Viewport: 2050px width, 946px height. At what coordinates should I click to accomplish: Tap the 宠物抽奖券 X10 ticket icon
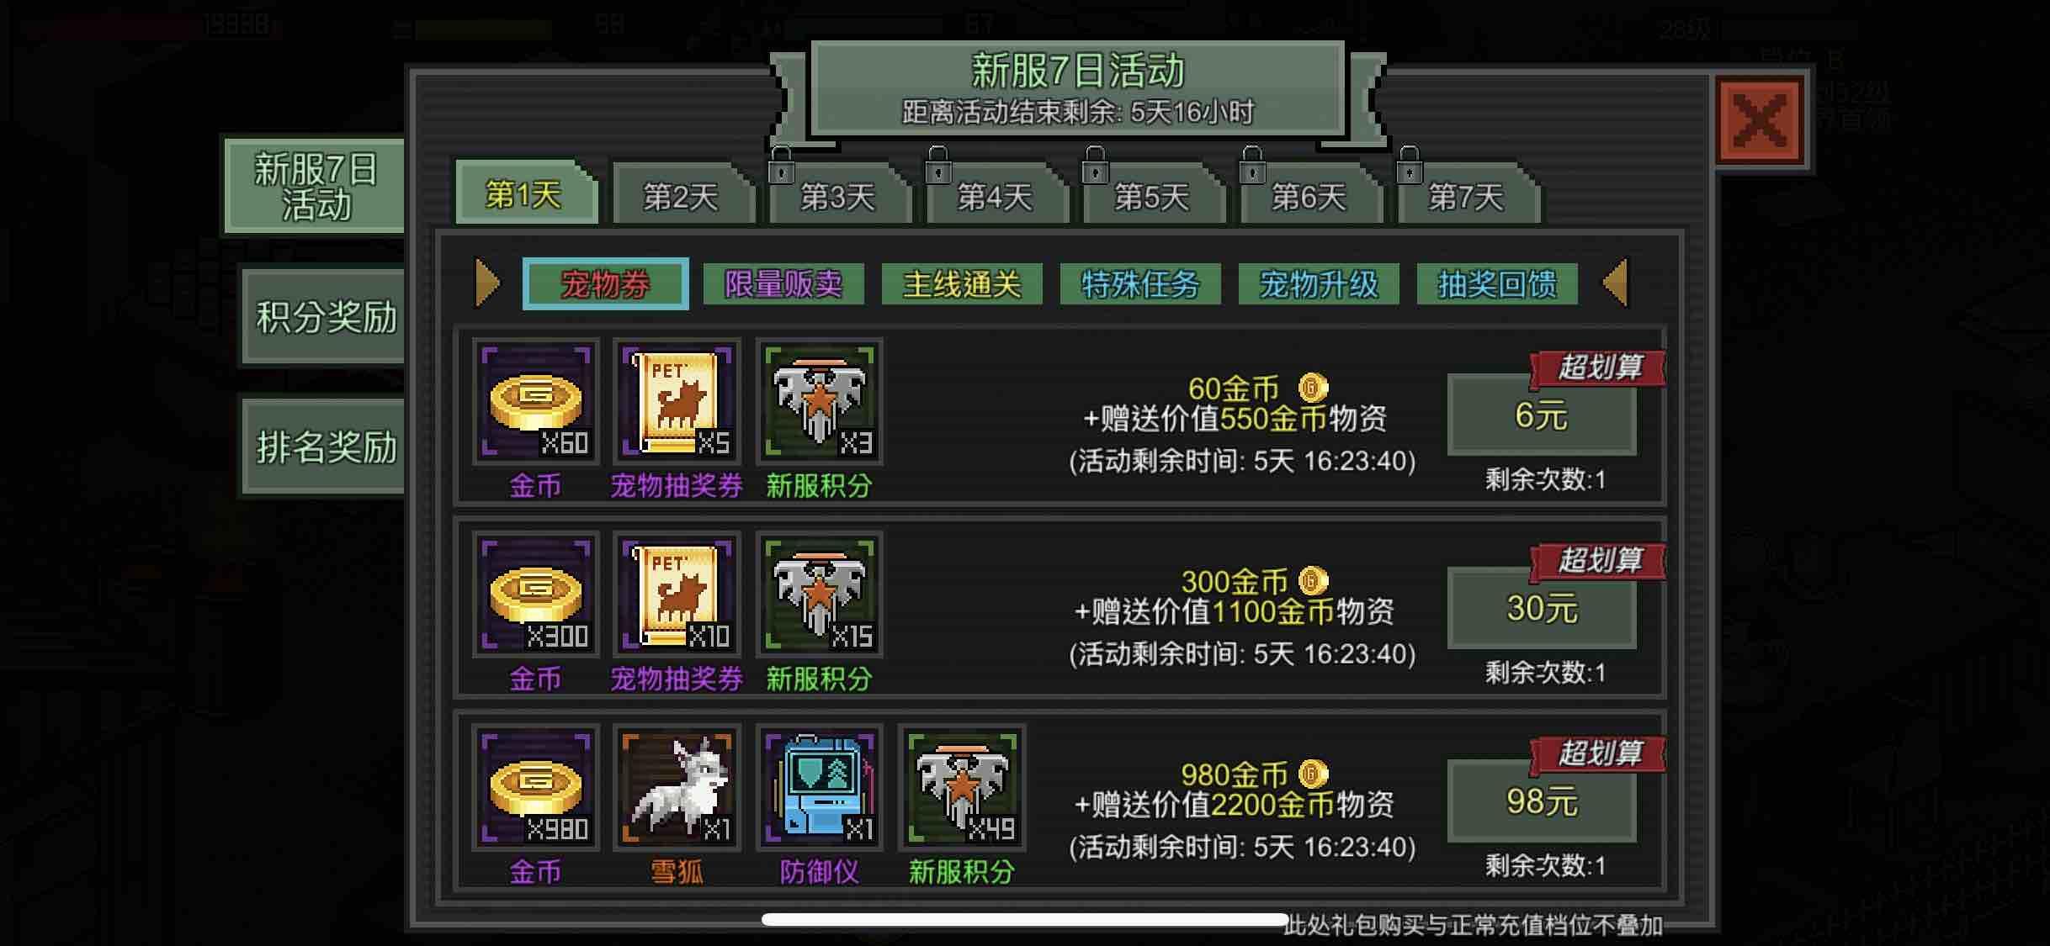pos(677,595)
